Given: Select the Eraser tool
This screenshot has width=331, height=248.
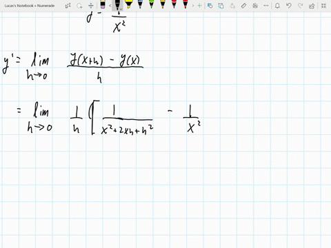Looking at the screenshot, I should tap(103, 5).
